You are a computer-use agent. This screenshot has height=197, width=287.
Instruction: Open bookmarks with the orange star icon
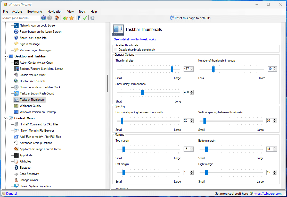71,18
